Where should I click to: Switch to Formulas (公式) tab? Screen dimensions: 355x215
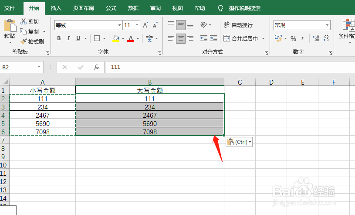coord(111,8)
